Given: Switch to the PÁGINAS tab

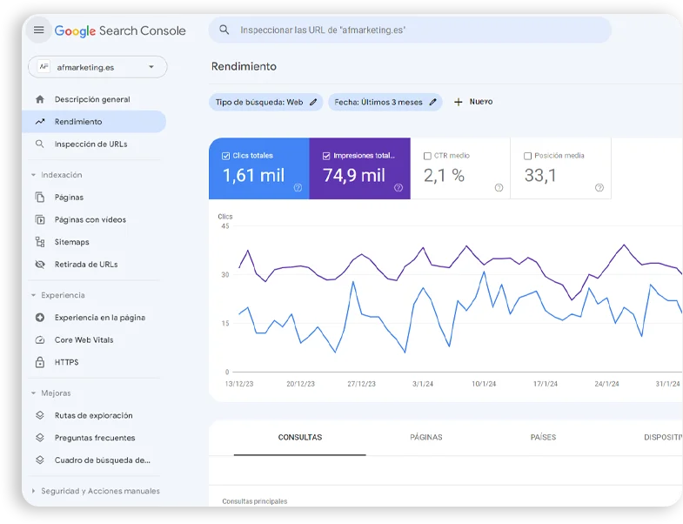Looking at the screenshot, I should (x=426, y=437).
